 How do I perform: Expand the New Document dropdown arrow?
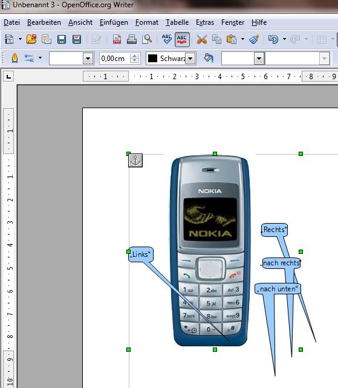pos(21,39)
